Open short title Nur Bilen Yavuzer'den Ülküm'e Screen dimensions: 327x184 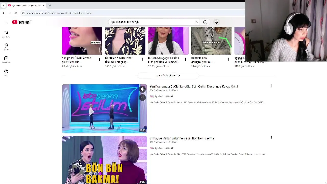(x=118, y=60)
